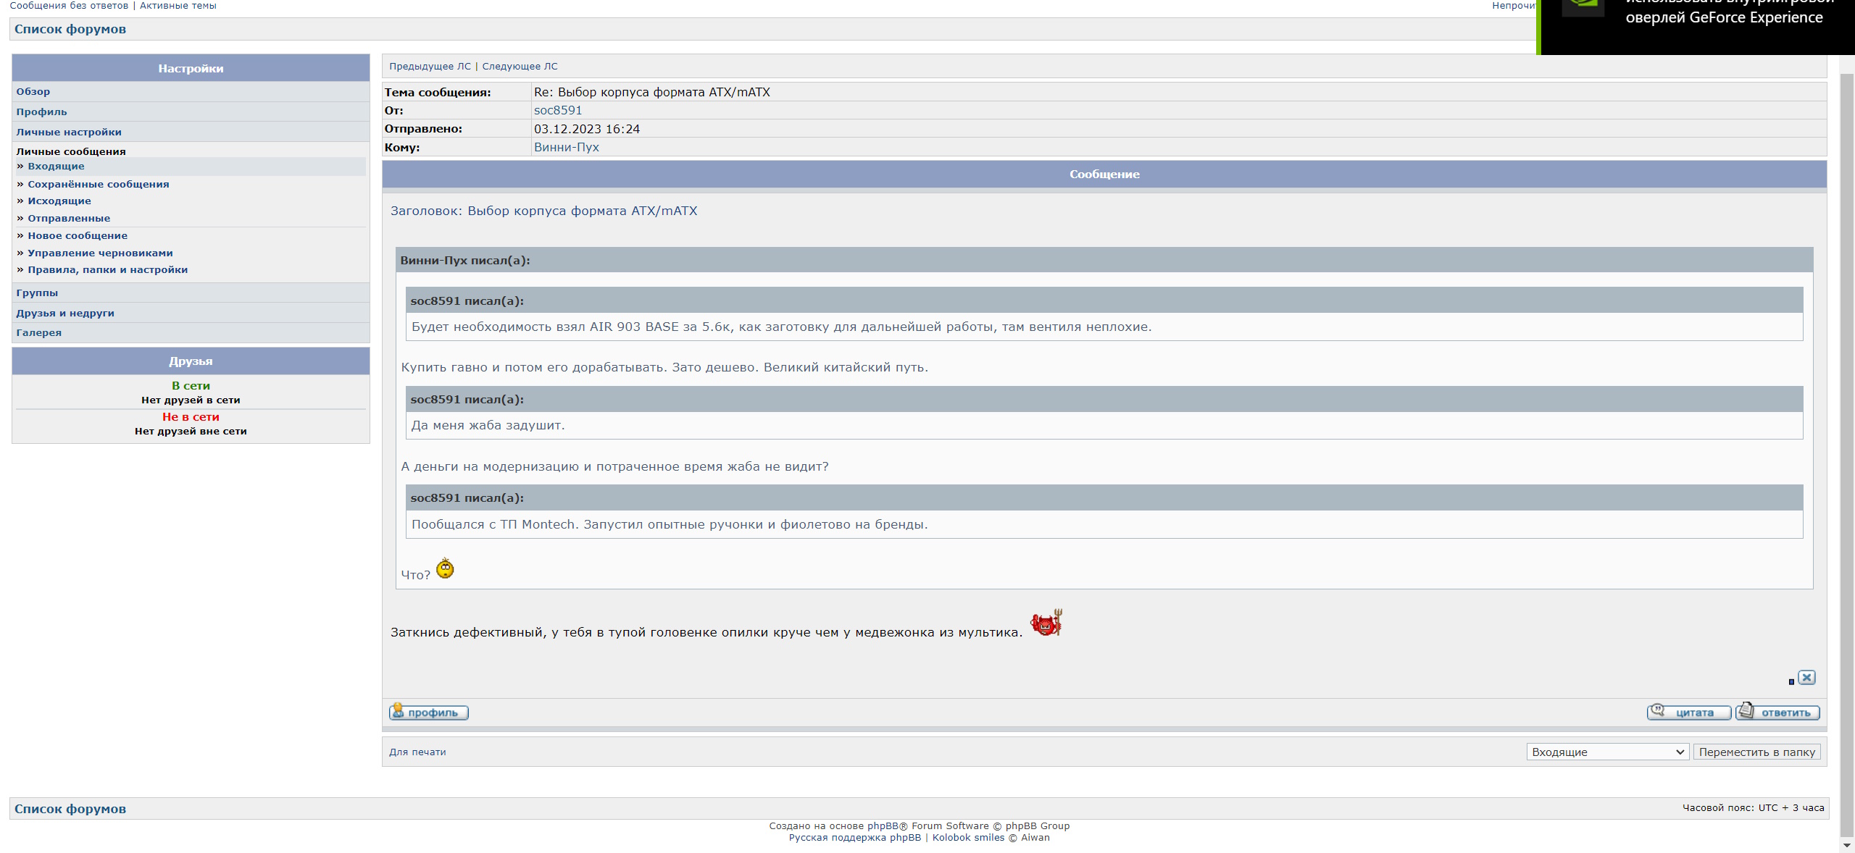Go to 'Следующее ЛС' link
Image resolution: width=1855 pixels, height=853 pixels.
[x=520, y=67]
